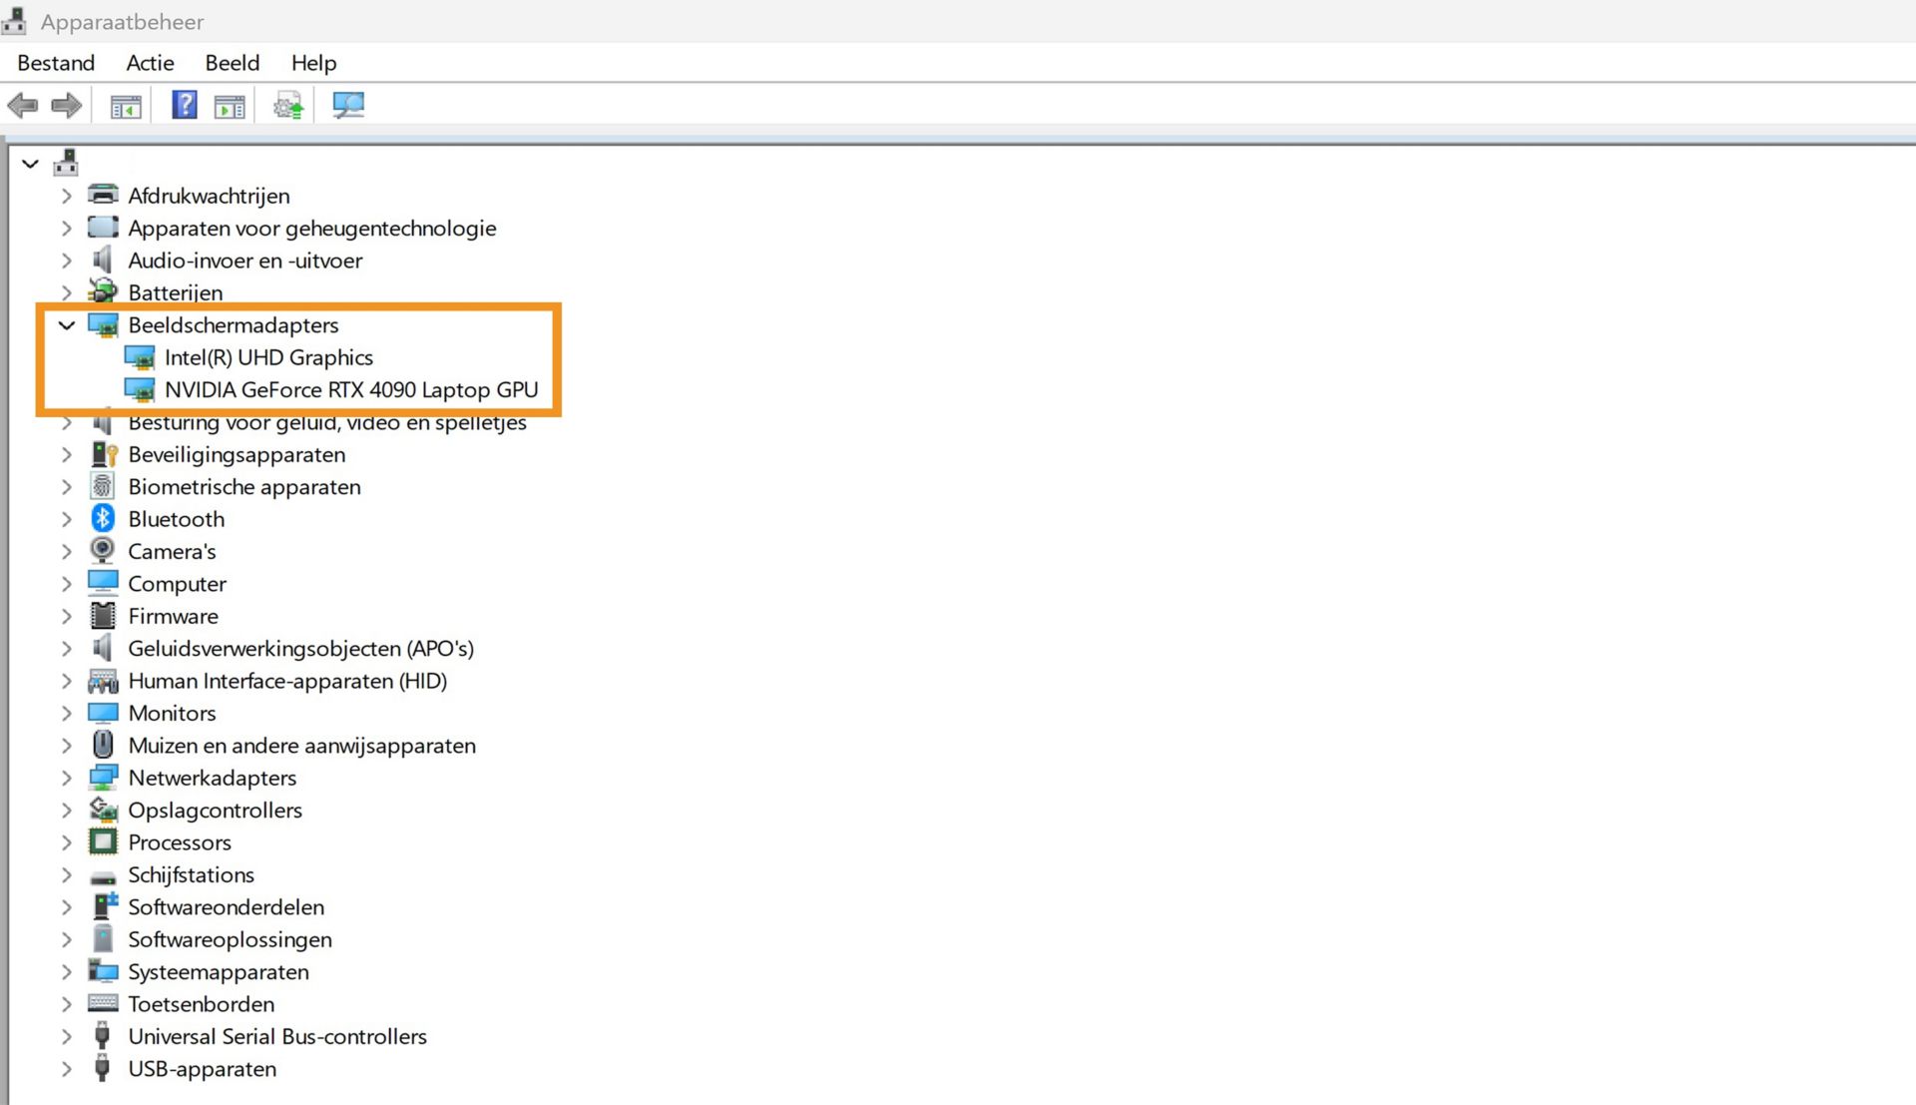The image size is (1916, 1105).
Task: Select the Monitors category label
Action: coord(172,713)
